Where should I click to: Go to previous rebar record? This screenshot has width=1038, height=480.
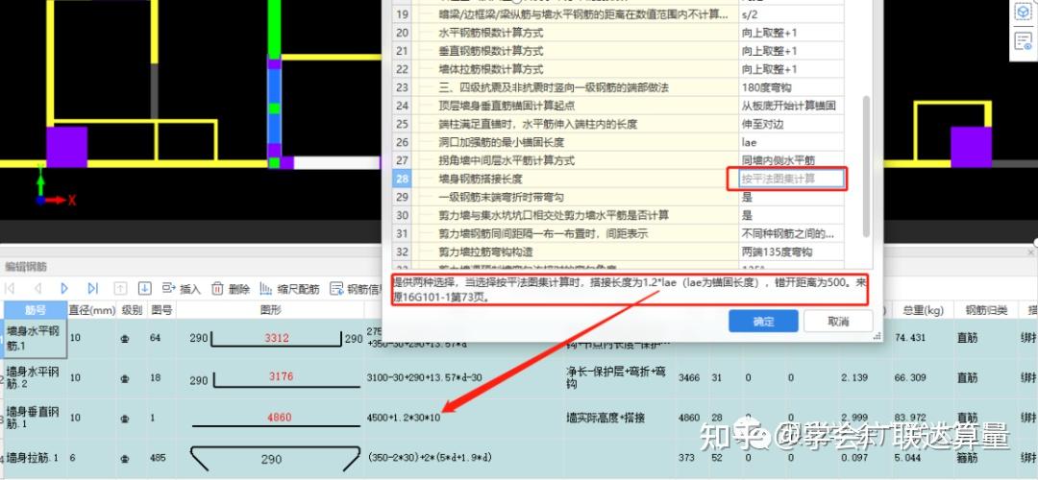click(x=37, y=288)
